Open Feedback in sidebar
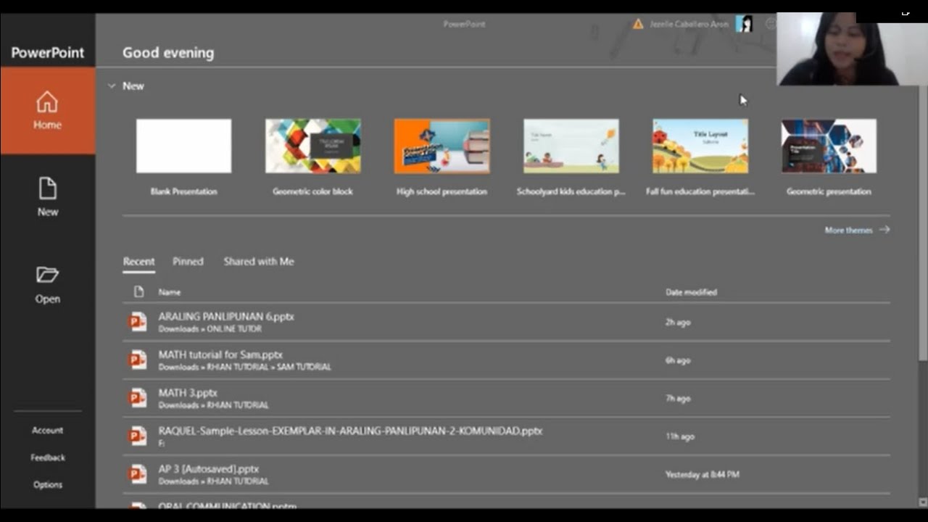928x522 pixels. point(47,457)
